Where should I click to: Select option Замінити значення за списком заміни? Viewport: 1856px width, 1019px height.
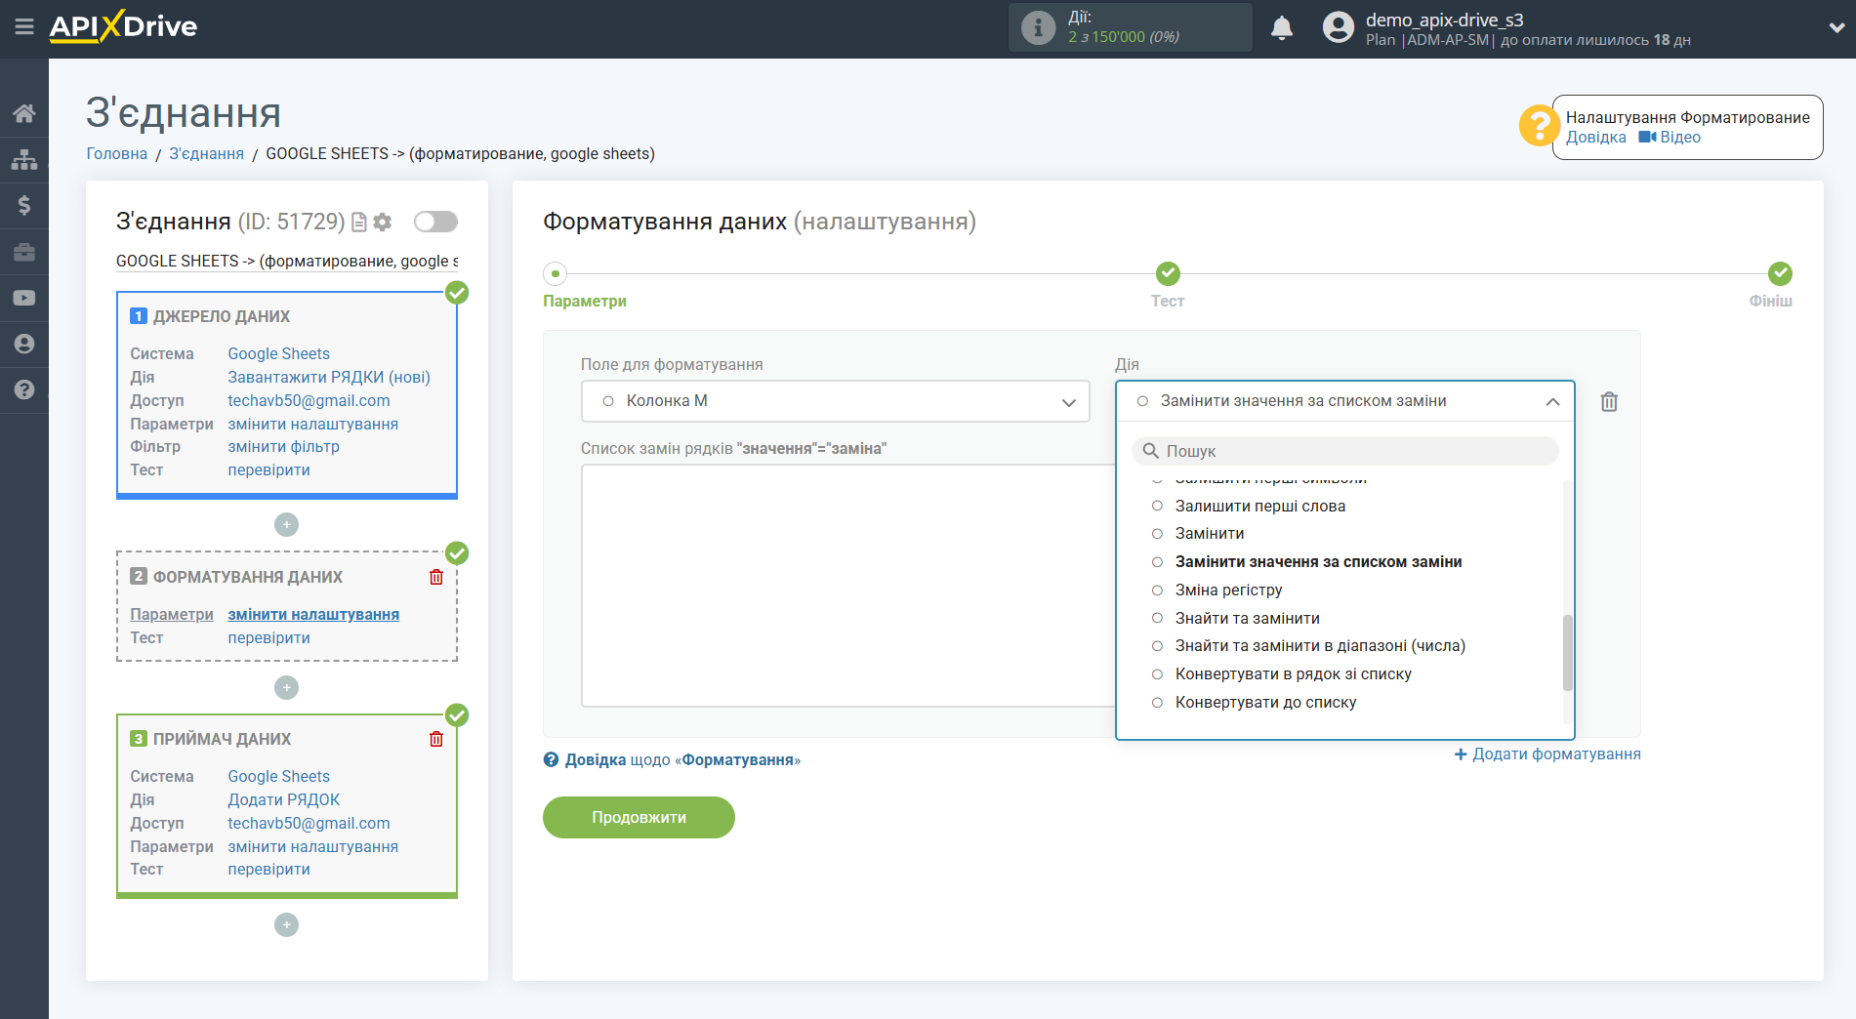1318,562
